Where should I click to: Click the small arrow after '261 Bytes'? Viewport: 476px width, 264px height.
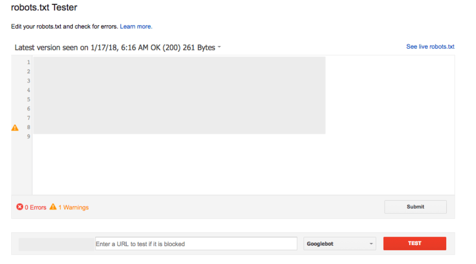point(220,48)
